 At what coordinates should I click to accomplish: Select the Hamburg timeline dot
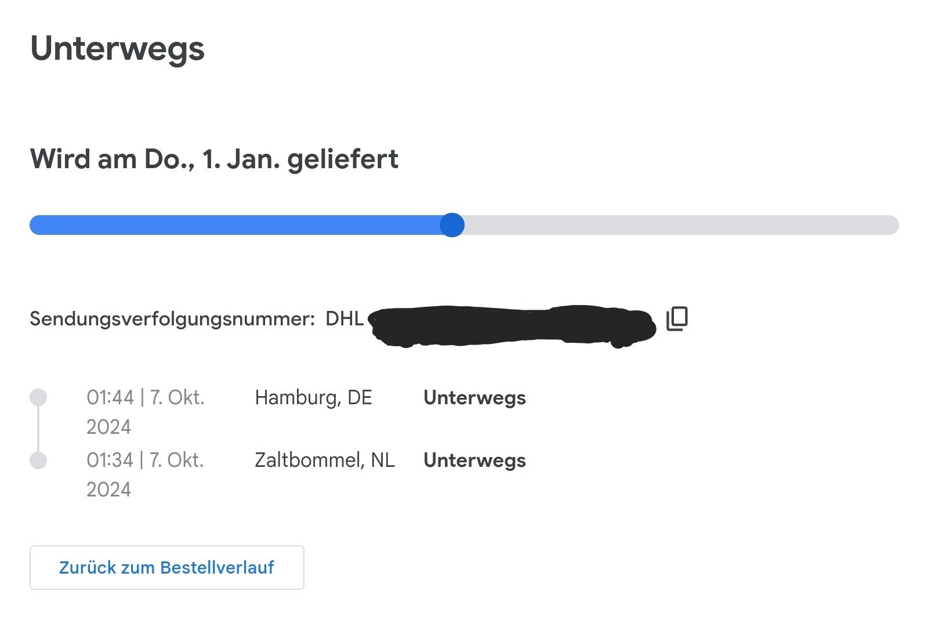click(x=38, y=397)
